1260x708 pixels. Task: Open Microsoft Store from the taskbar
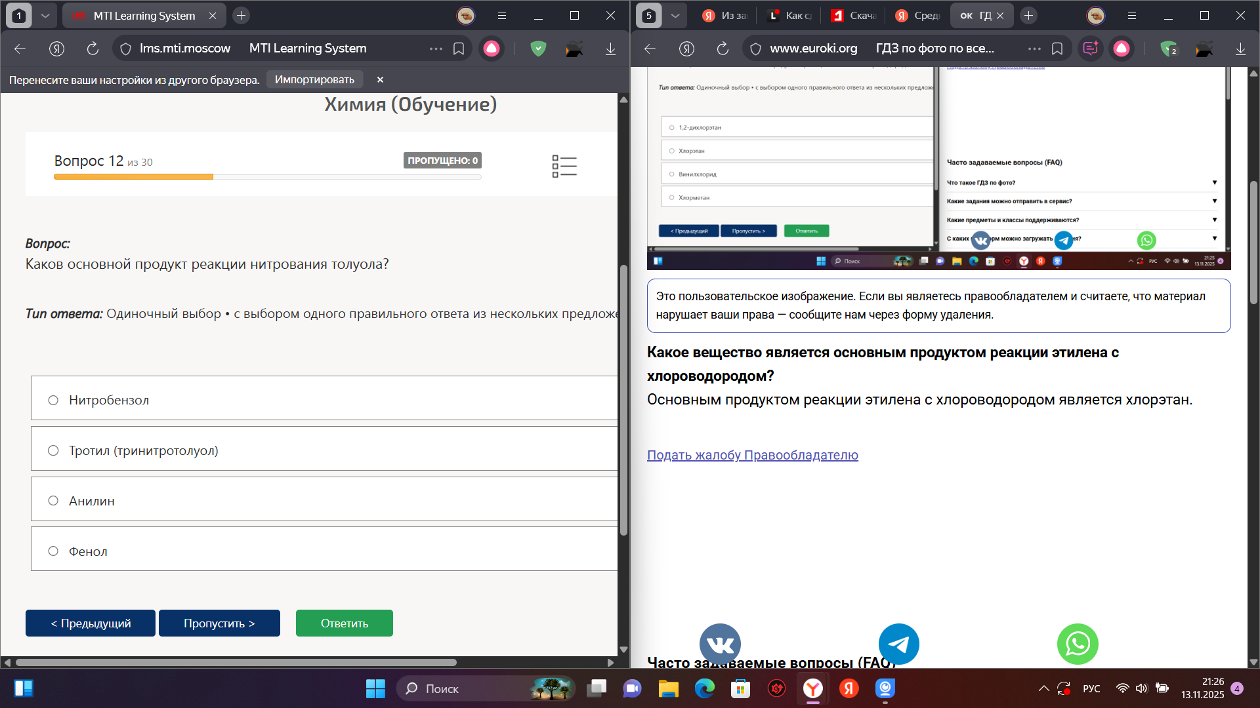tap(740, 688)
